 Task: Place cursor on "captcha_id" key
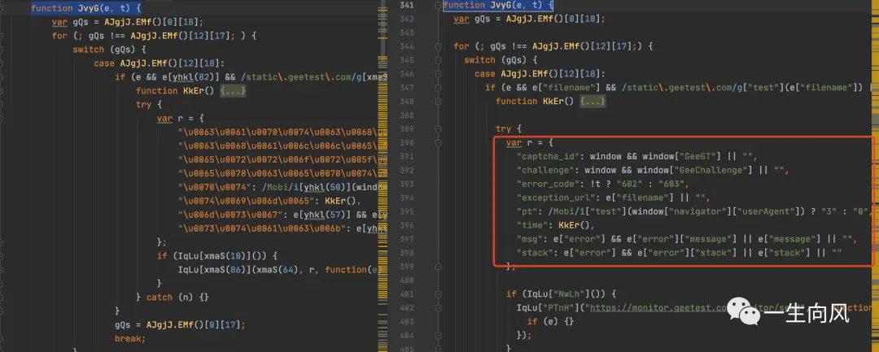pos(549,156)
